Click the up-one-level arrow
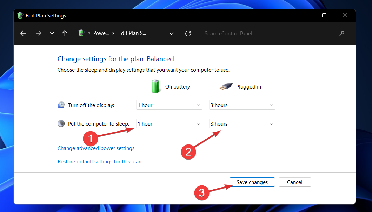The width and height of the screenshot is (372, 212). tap(65, 33)
